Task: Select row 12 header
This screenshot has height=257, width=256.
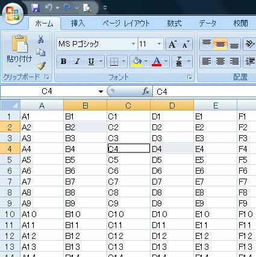Action: pyautogui.click(x=10, y=236)
